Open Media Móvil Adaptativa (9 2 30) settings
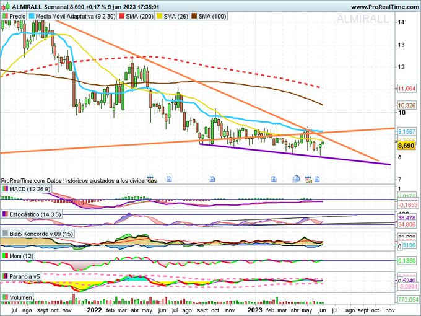The image size is (421, 316). (x=76, y=16)
